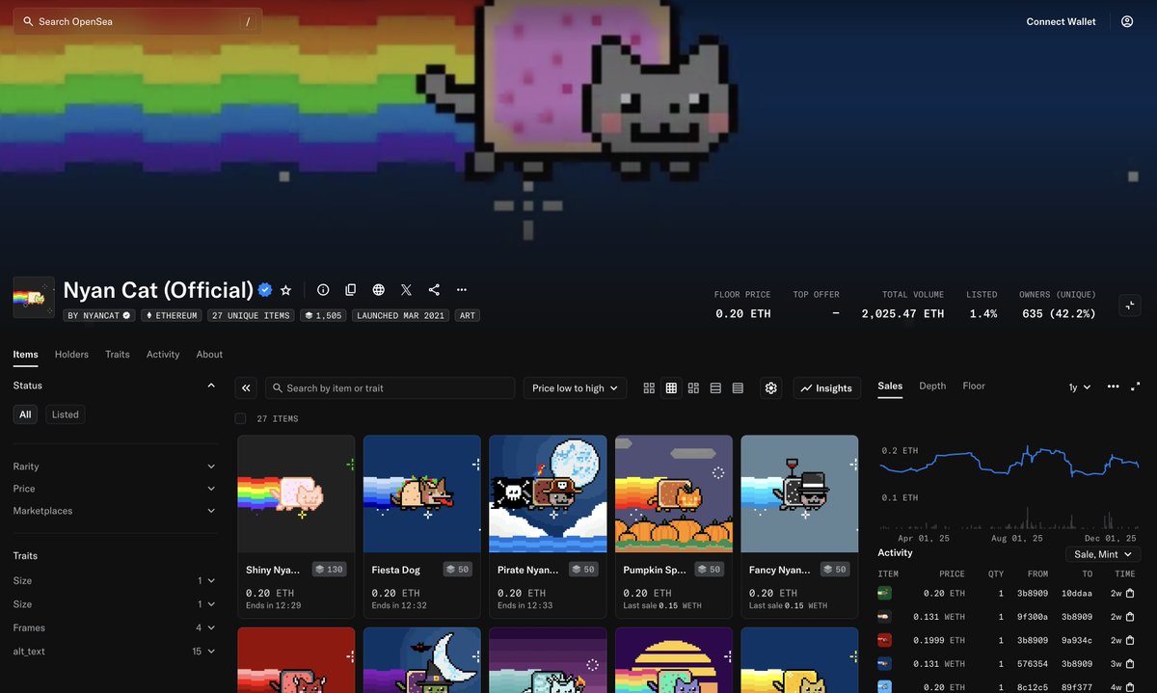Viewport: 1157px width, 693px height.
Task: Open the Price low to high sort dropdown
Action: [573, 387]
